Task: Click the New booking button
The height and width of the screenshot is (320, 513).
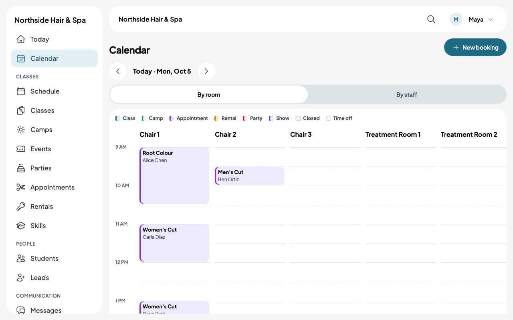Action: coord(475,47)
